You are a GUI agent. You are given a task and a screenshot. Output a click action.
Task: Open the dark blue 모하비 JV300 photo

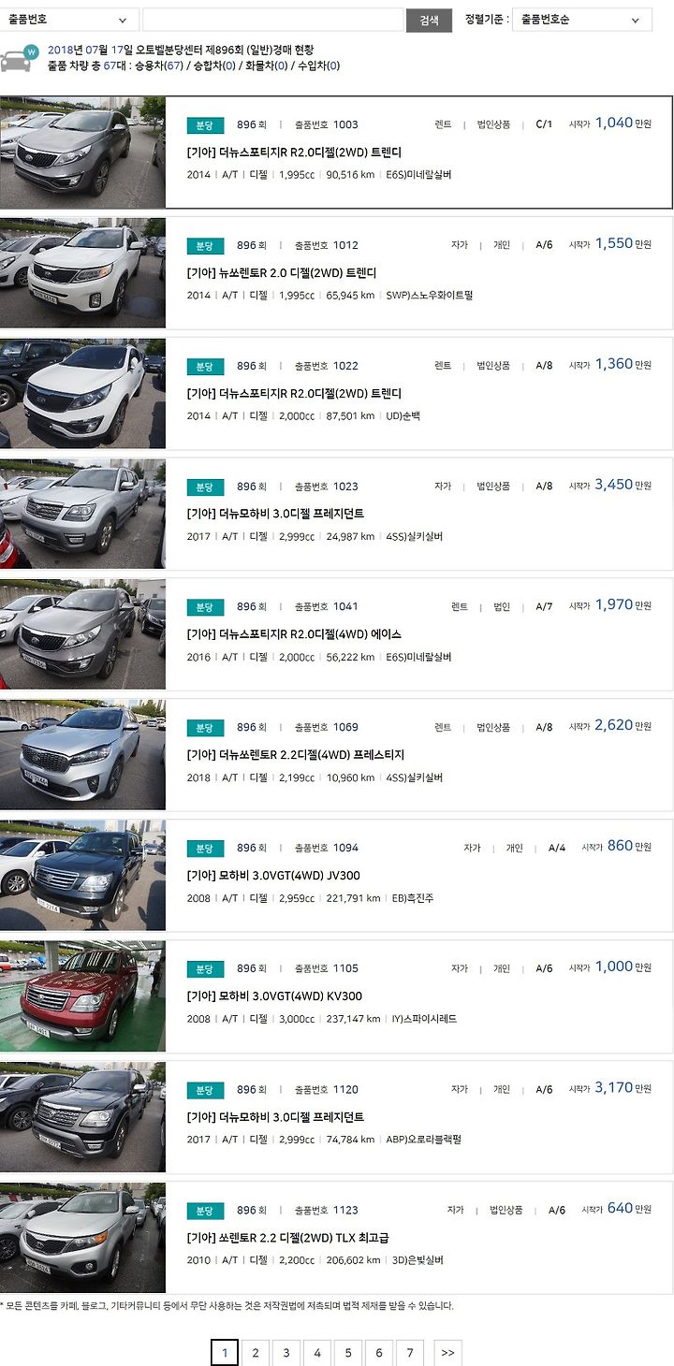[82, 875]
